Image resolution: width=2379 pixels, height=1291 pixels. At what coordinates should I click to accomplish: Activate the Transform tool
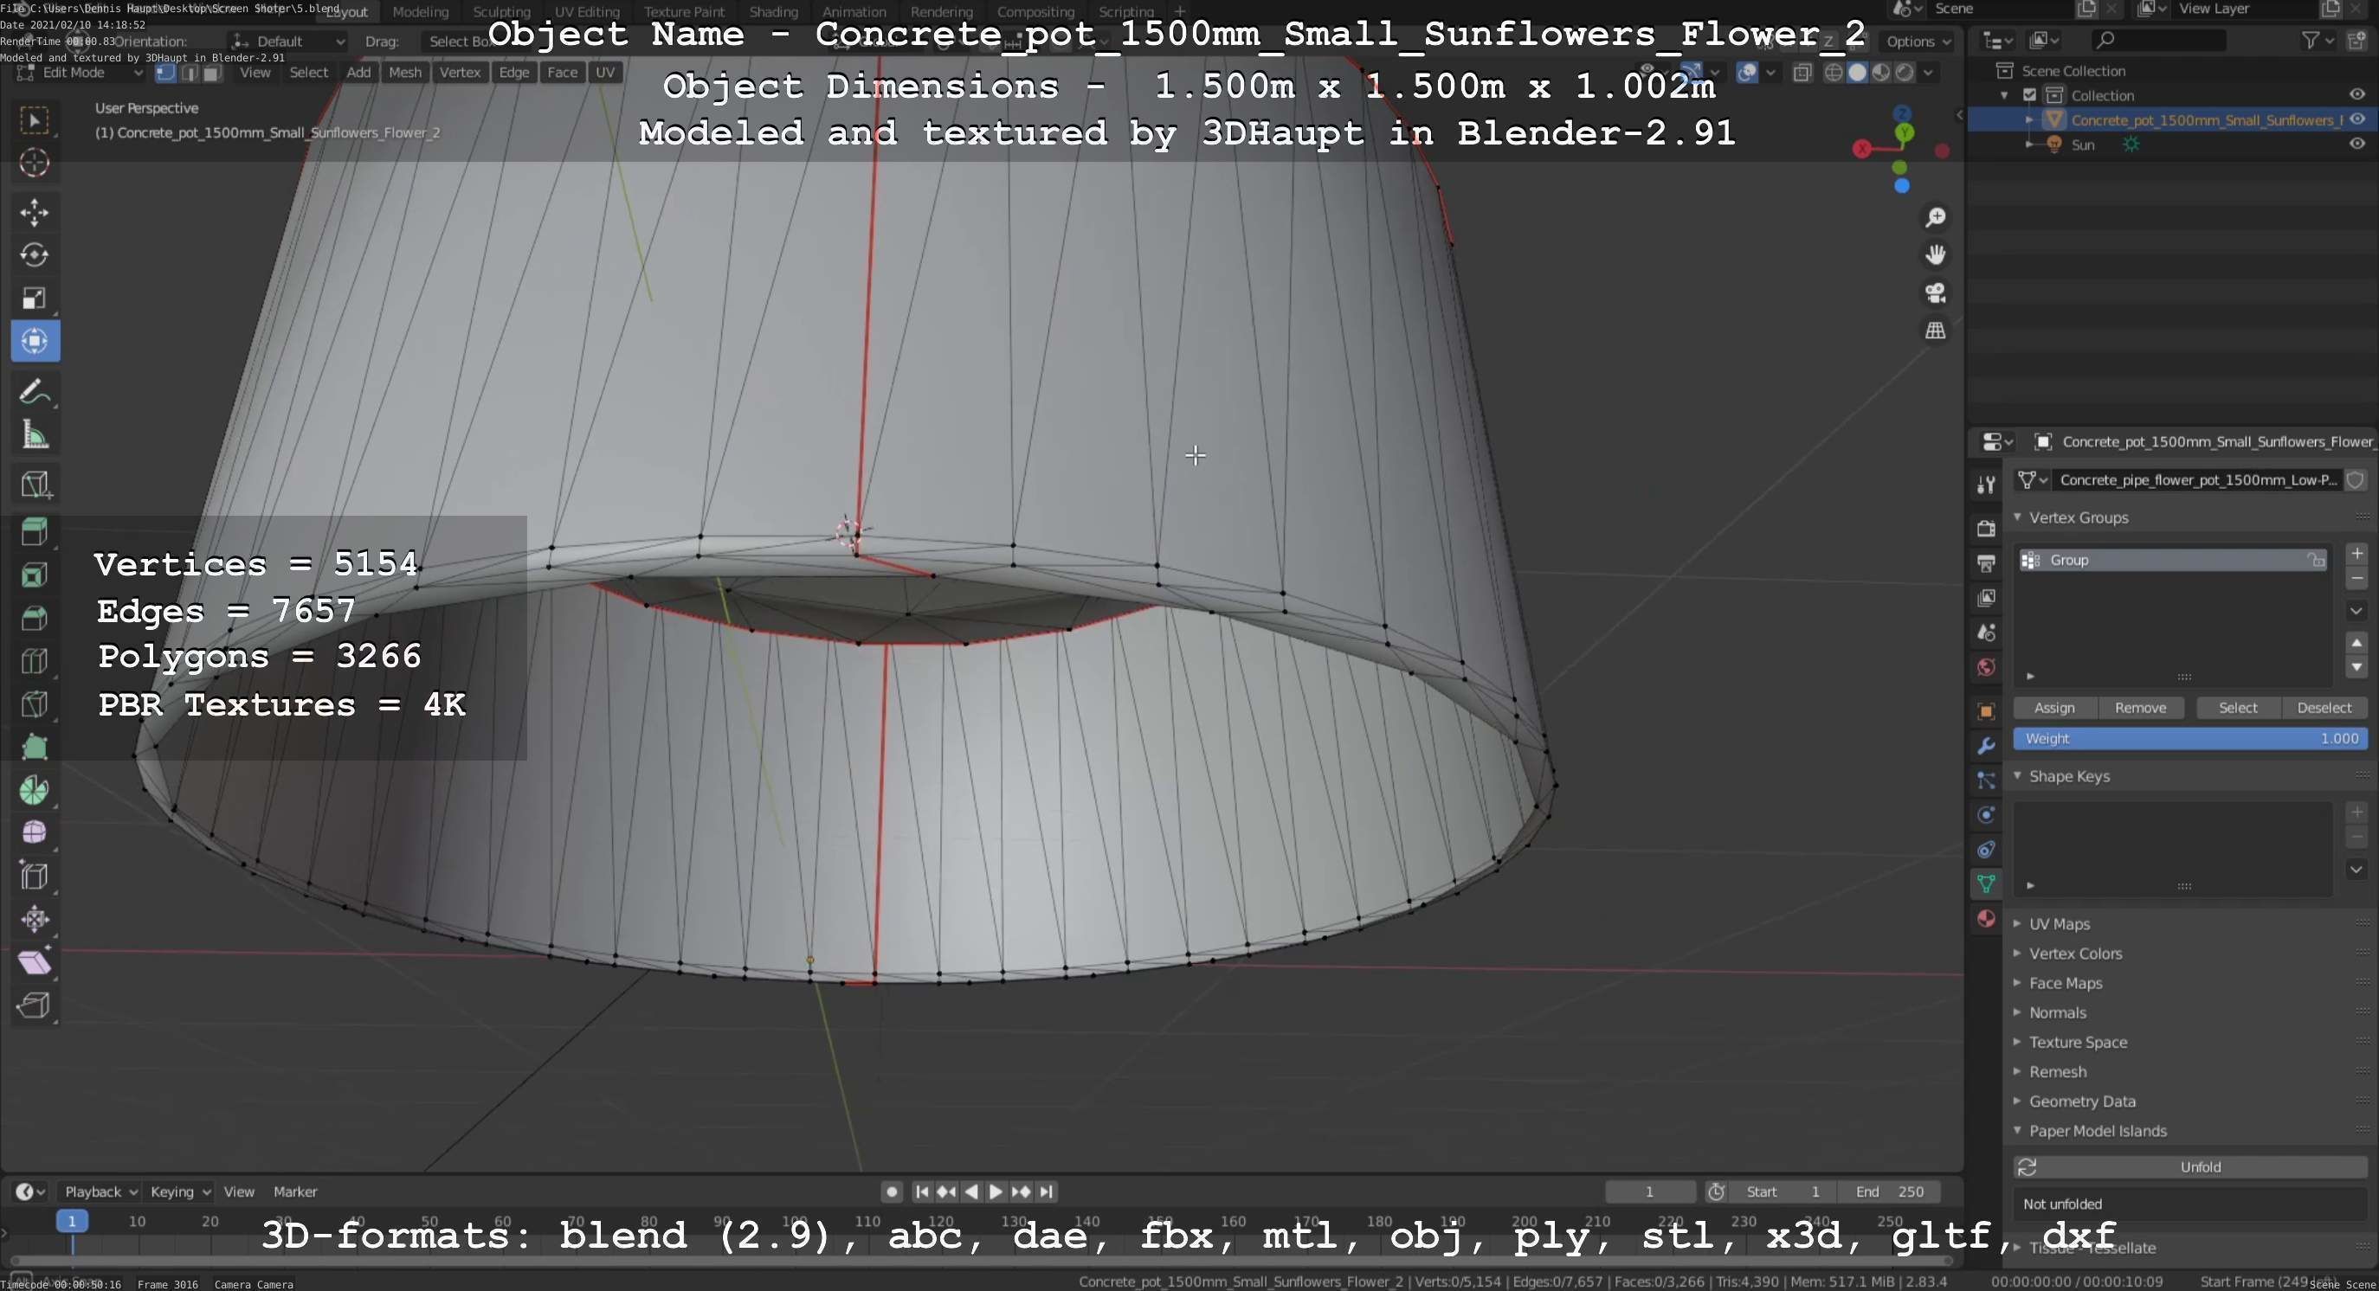(35, 342)
